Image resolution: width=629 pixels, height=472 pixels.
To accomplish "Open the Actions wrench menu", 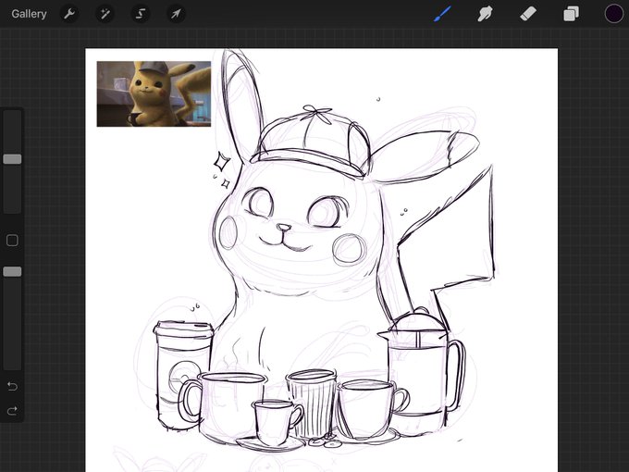I will pos(69,14).
